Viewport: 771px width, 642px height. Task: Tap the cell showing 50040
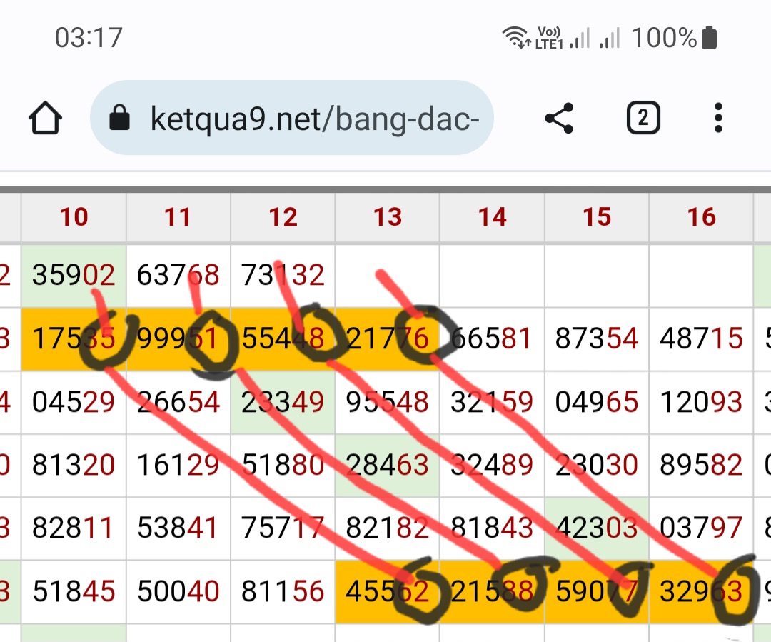178,591
